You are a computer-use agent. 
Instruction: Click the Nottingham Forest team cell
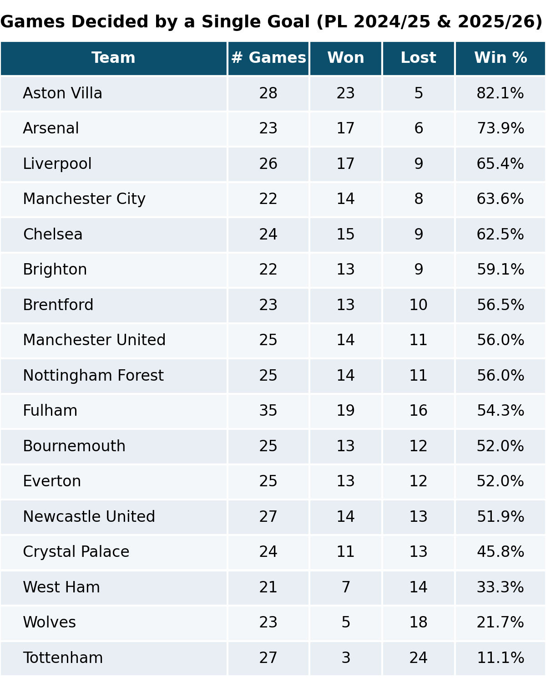(x=93, y=376)
